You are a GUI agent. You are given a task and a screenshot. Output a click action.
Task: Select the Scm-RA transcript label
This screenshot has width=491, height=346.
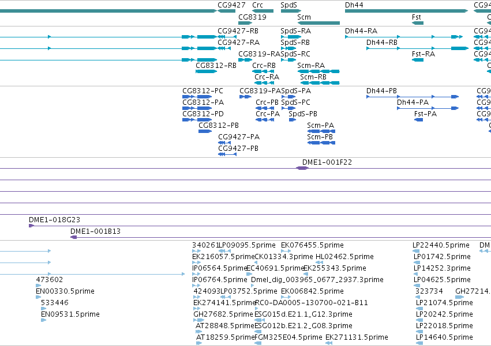(310, 66)
